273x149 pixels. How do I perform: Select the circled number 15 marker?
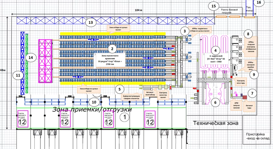[214, 6]
